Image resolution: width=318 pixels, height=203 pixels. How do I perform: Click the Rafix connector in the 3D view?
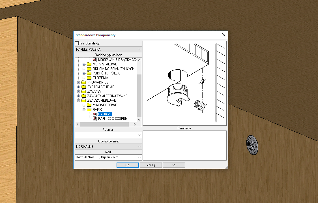click(252, 145)
